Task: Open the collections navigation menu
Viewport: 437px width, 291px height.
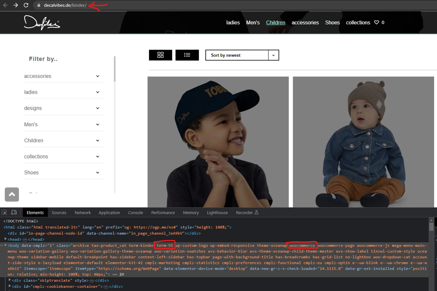Action: 358,23
